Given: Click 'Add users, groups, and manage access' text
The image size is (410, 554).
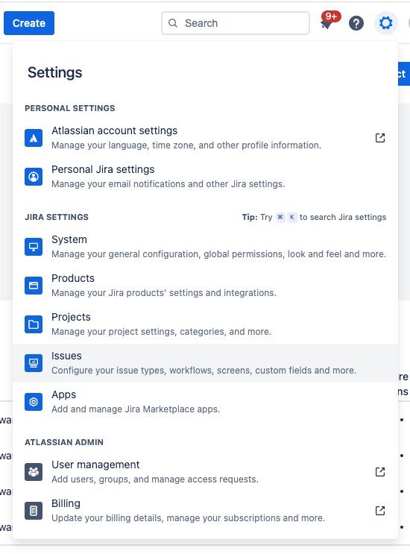Looking at the screenshot, I should point(155,479).
